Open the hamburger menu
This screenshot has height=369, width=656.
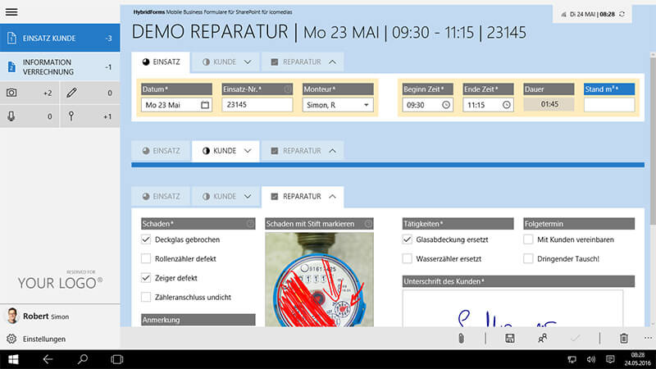point(11,11)
